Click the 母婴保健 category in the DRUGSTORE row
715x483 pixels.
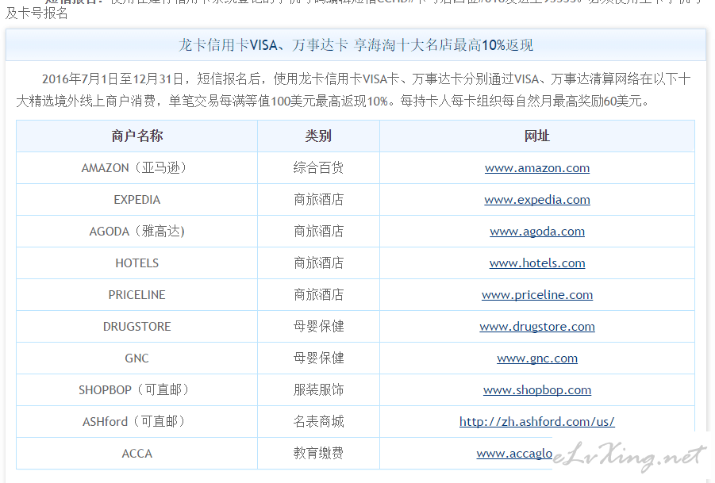pyautogui.click(x=318, y=327)
